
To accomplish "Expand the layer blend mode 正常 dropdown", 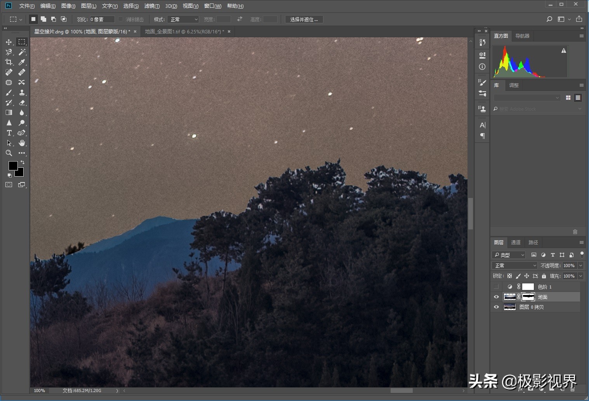I will coord(514,266).
